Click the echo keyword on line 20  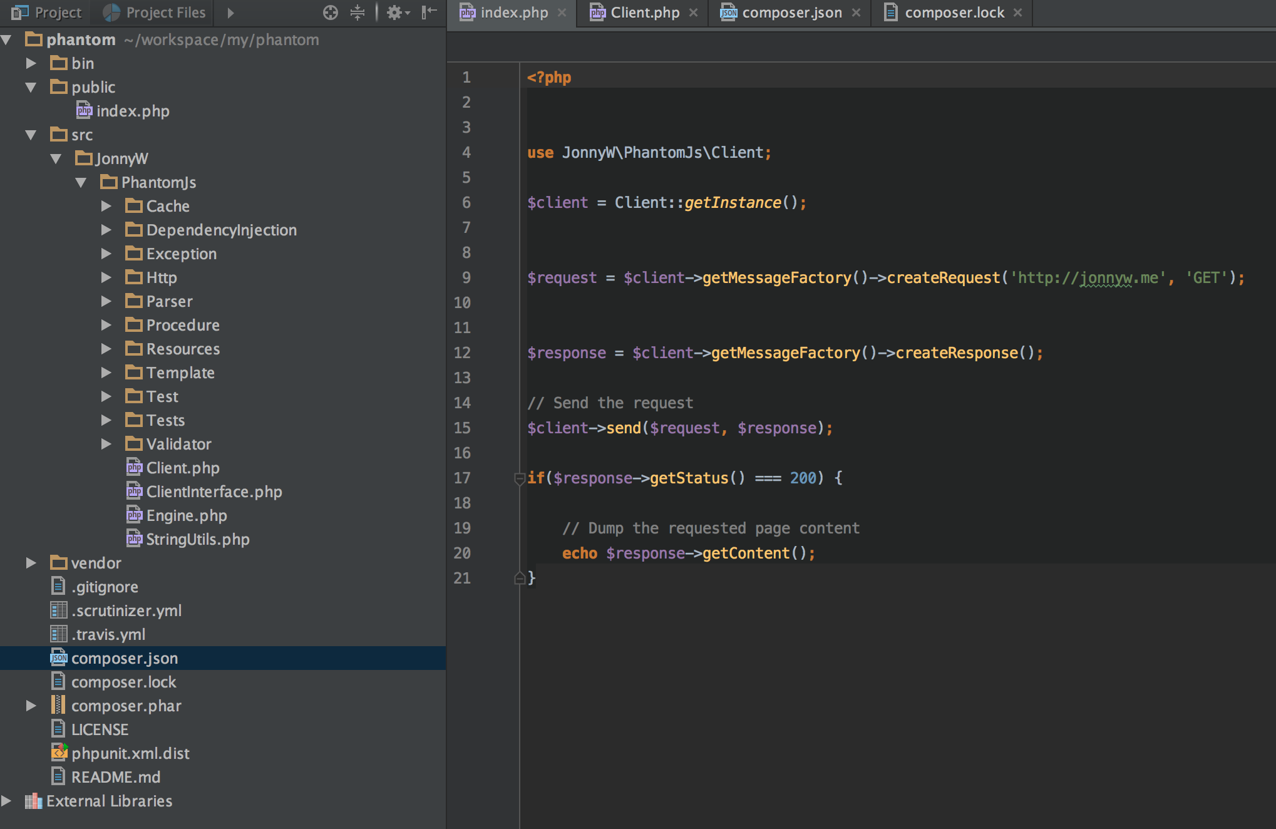coord(580,553)
